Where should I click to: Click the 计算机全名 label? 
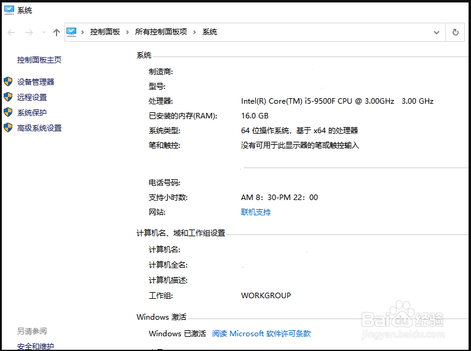point(168,265)
